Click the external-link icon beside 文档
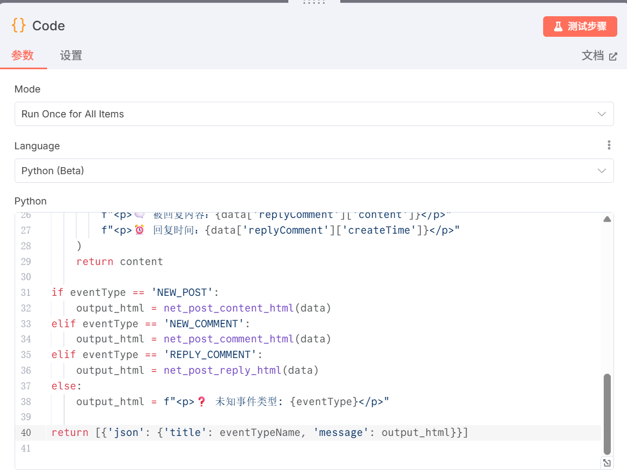Viewport: 627px width, 470px height. pos(613,56)
